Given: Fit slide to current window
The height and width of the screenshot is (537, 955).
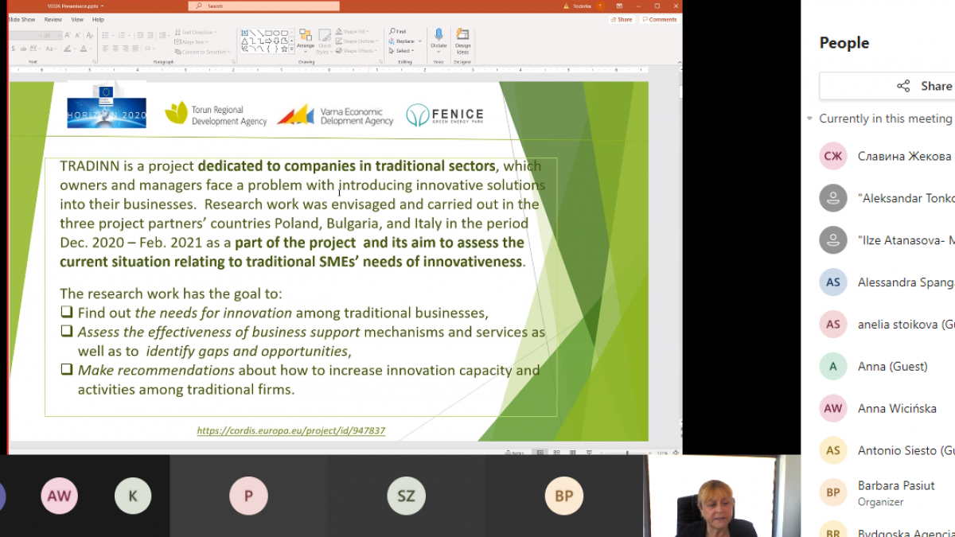Looking at the screenshot, I should (676, 453).
